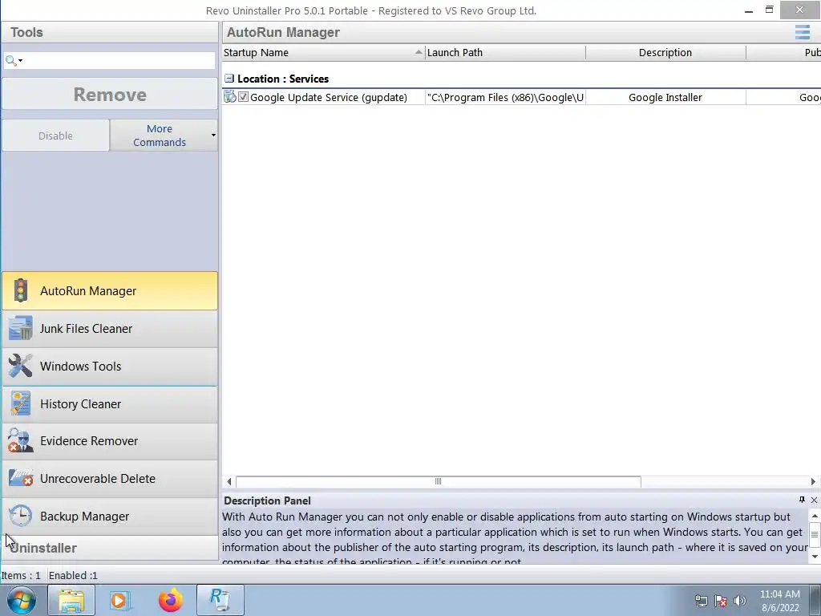
Task: Click the Google Installer description cell
Action: pos(665,97)
